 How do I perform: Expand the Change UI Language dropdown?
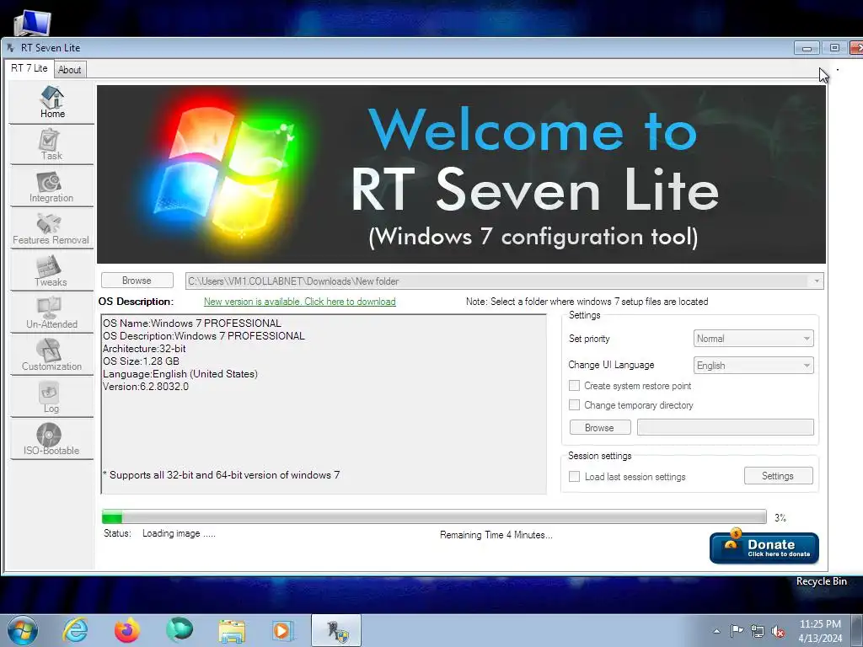753,366
